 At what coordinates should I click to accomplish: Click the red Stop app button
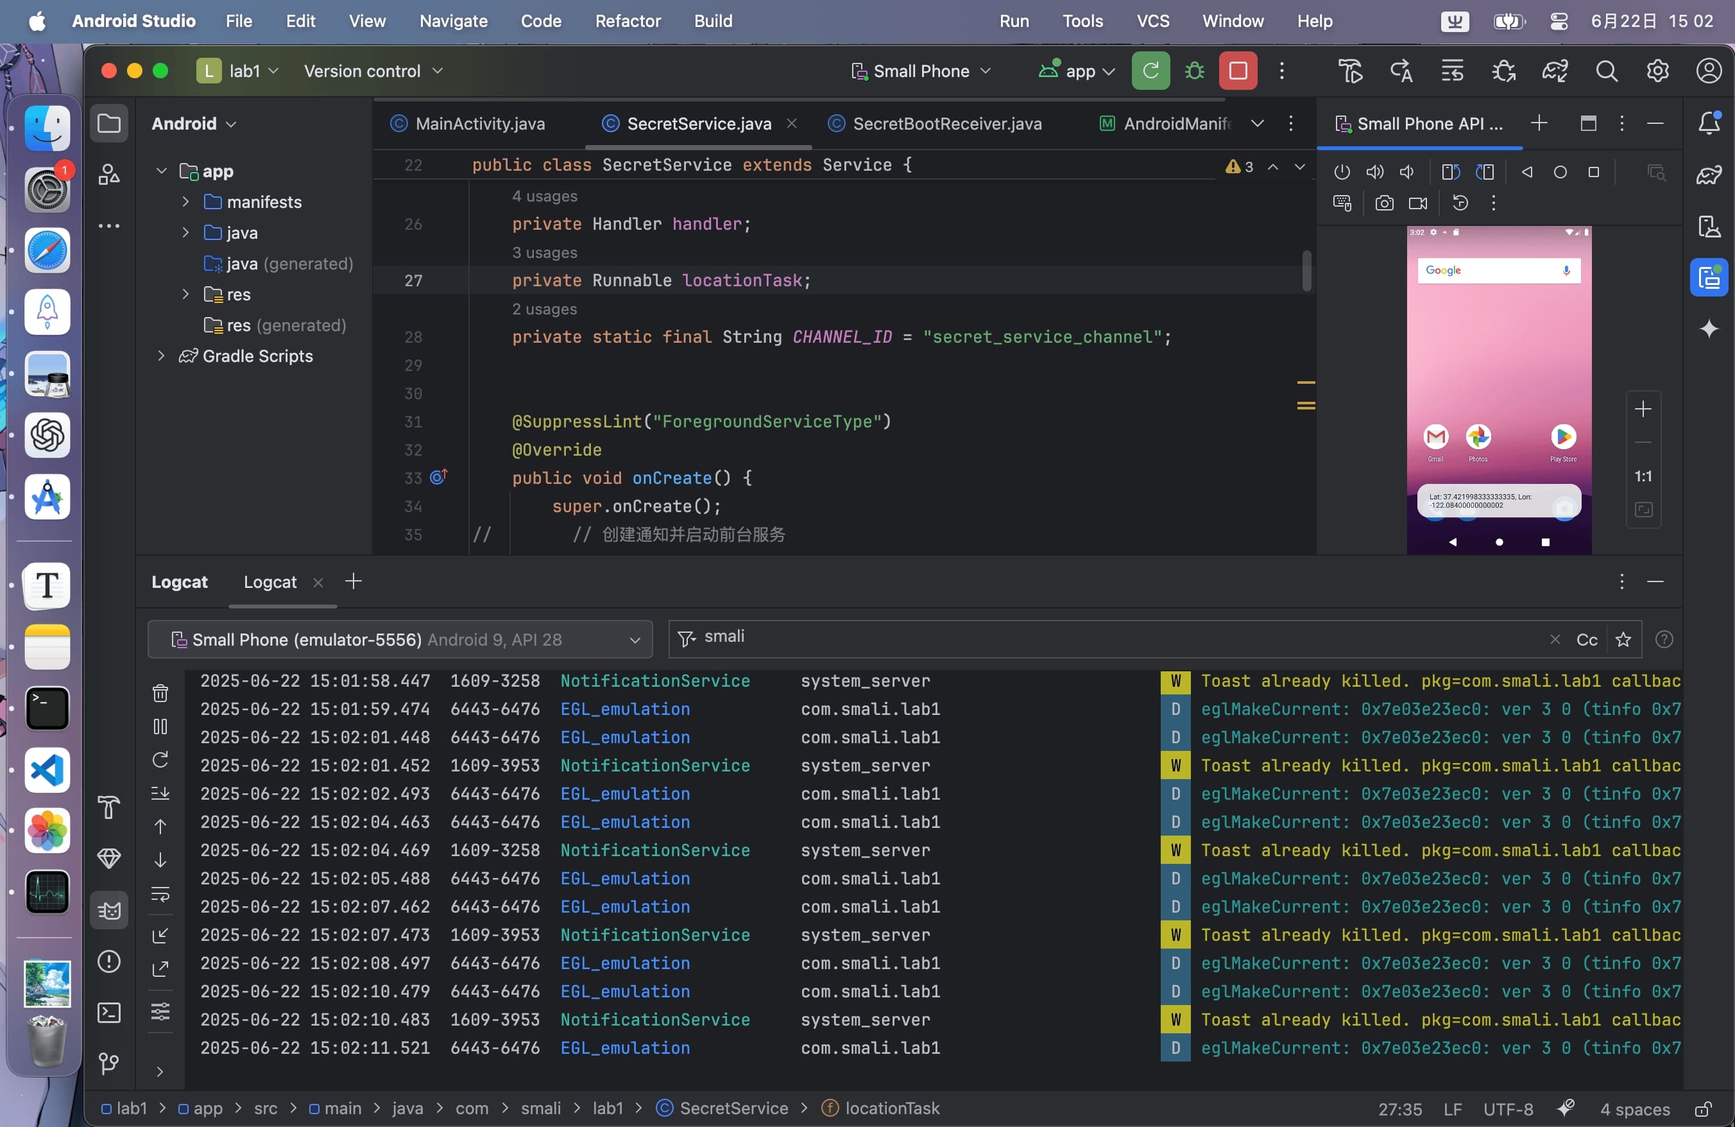pos(1237,71)
